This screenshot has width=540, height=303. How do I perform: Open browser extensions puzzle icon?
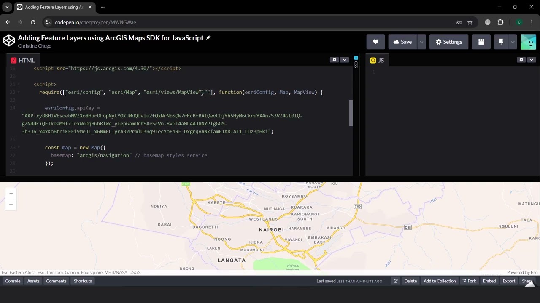pos(500,22)
